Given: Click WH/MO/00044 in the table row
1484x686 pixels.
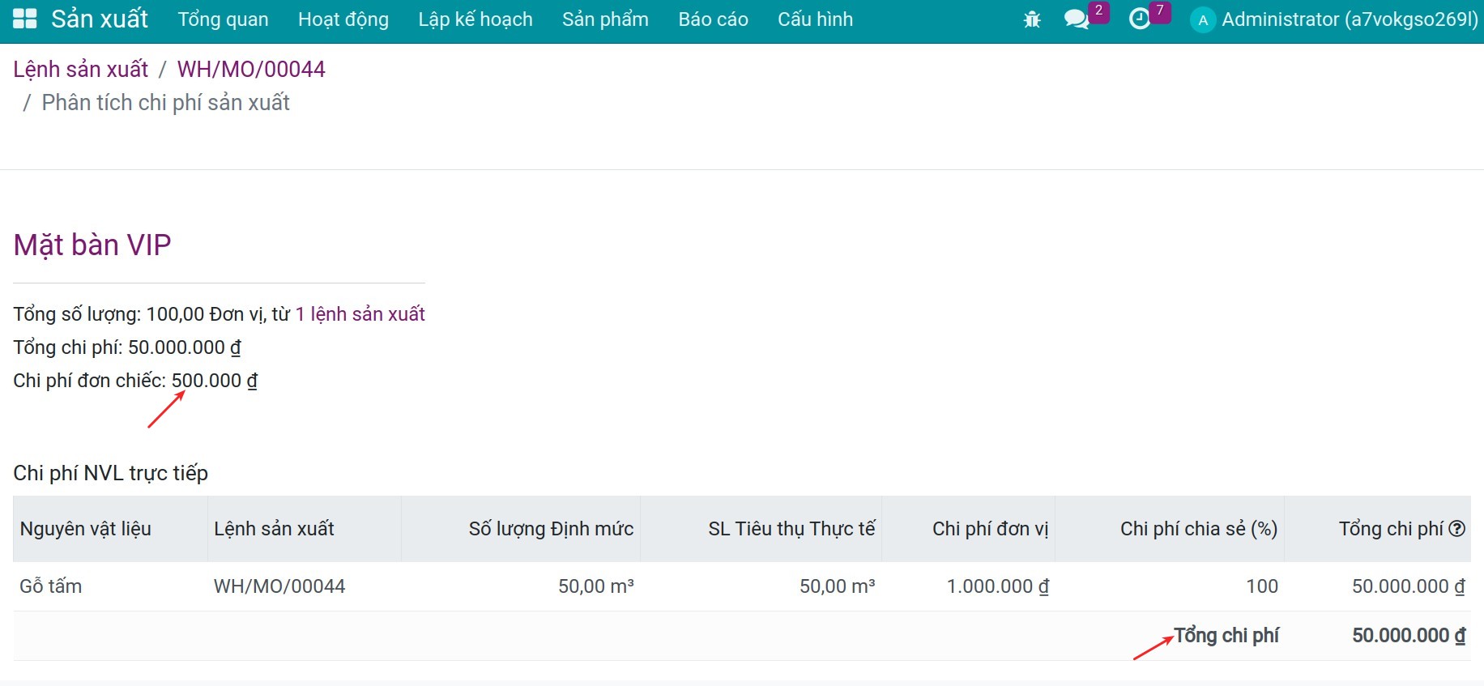Looking at the screenshot, I should [x=279, y=586].
